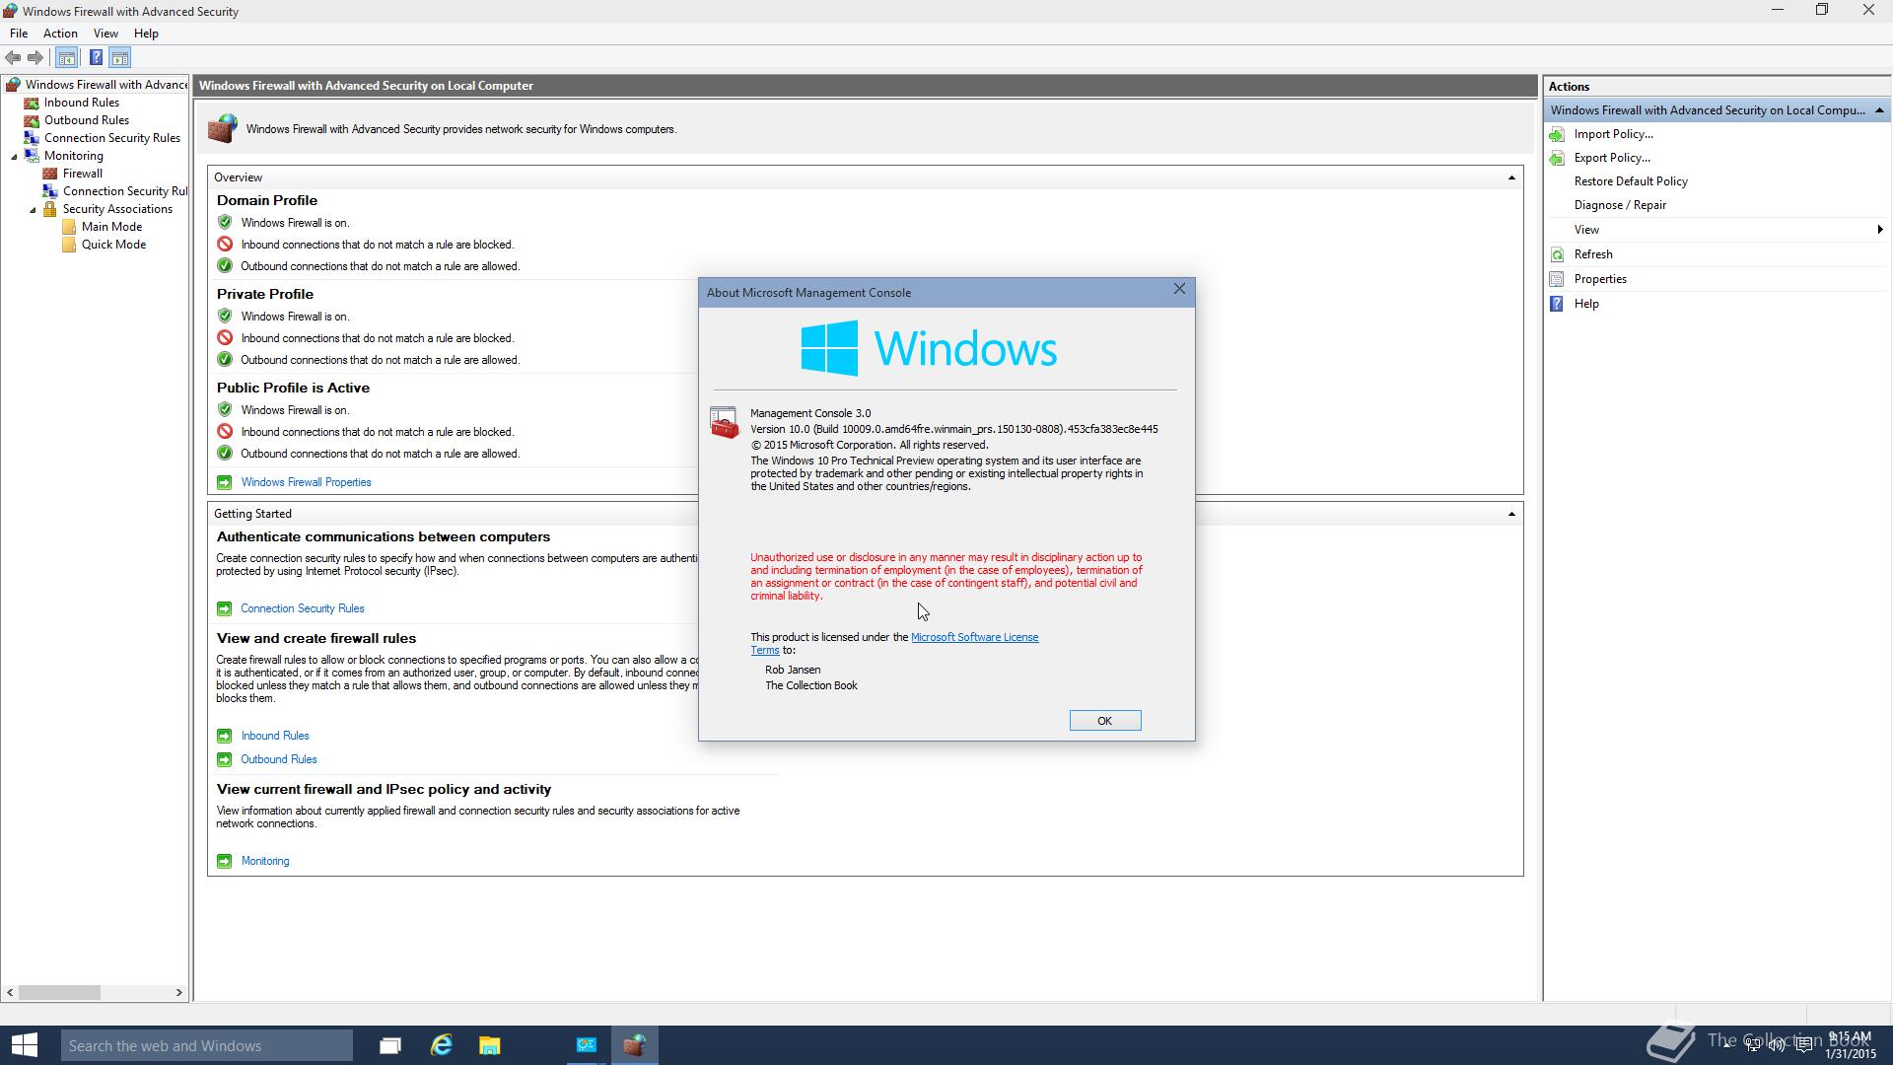Screen dimensions: 1893x1065
Task: Open the File menu
Action: click(x=19, y=34)
